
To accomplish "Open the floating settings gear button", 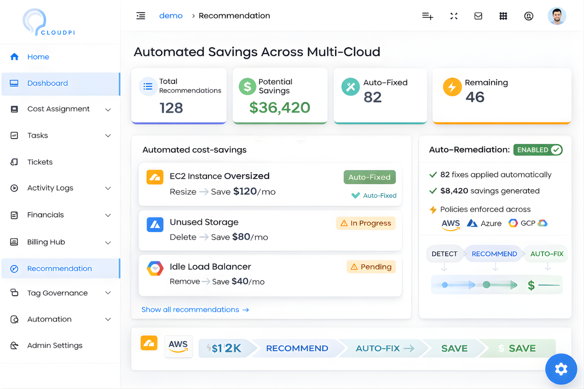I will coord(561,369).
